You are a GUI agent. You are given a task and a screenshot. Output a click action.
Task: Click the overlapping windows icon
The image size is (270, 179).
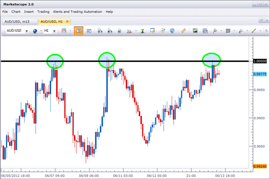(x=205, y=31)
